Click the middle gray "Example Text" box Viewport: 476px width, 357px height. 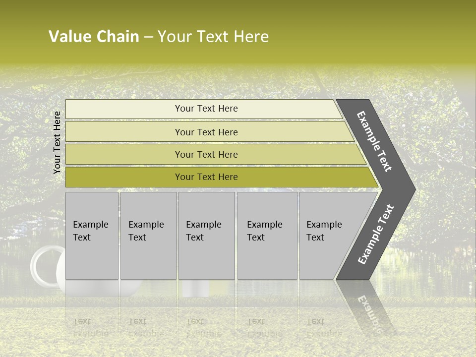coord(206,236)
